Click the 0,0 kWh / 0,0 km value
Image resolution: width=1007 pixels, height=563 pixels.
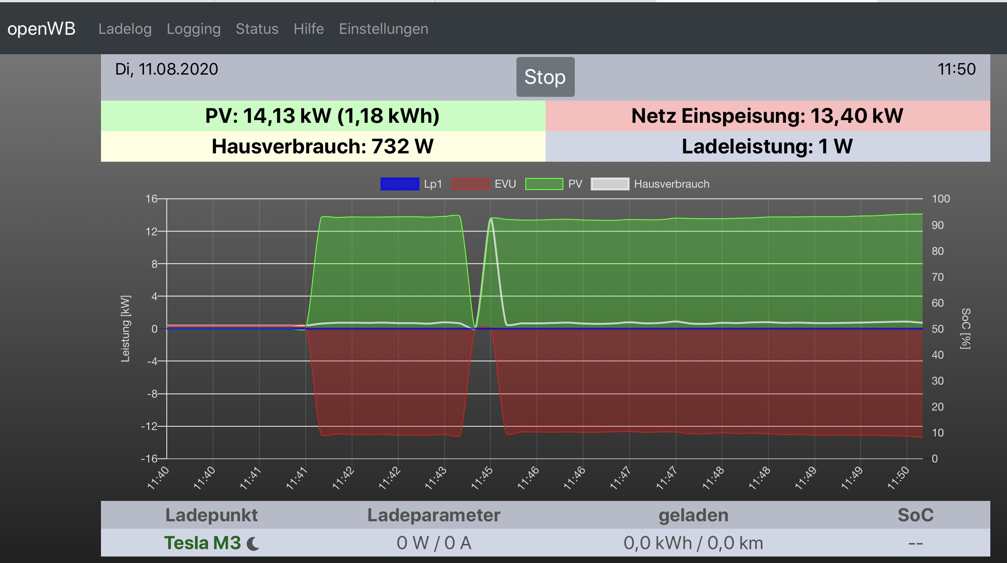coord(693,543)
